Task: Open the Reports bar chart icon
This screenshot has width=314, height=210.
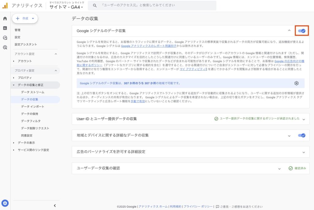Action: (5, 28)
